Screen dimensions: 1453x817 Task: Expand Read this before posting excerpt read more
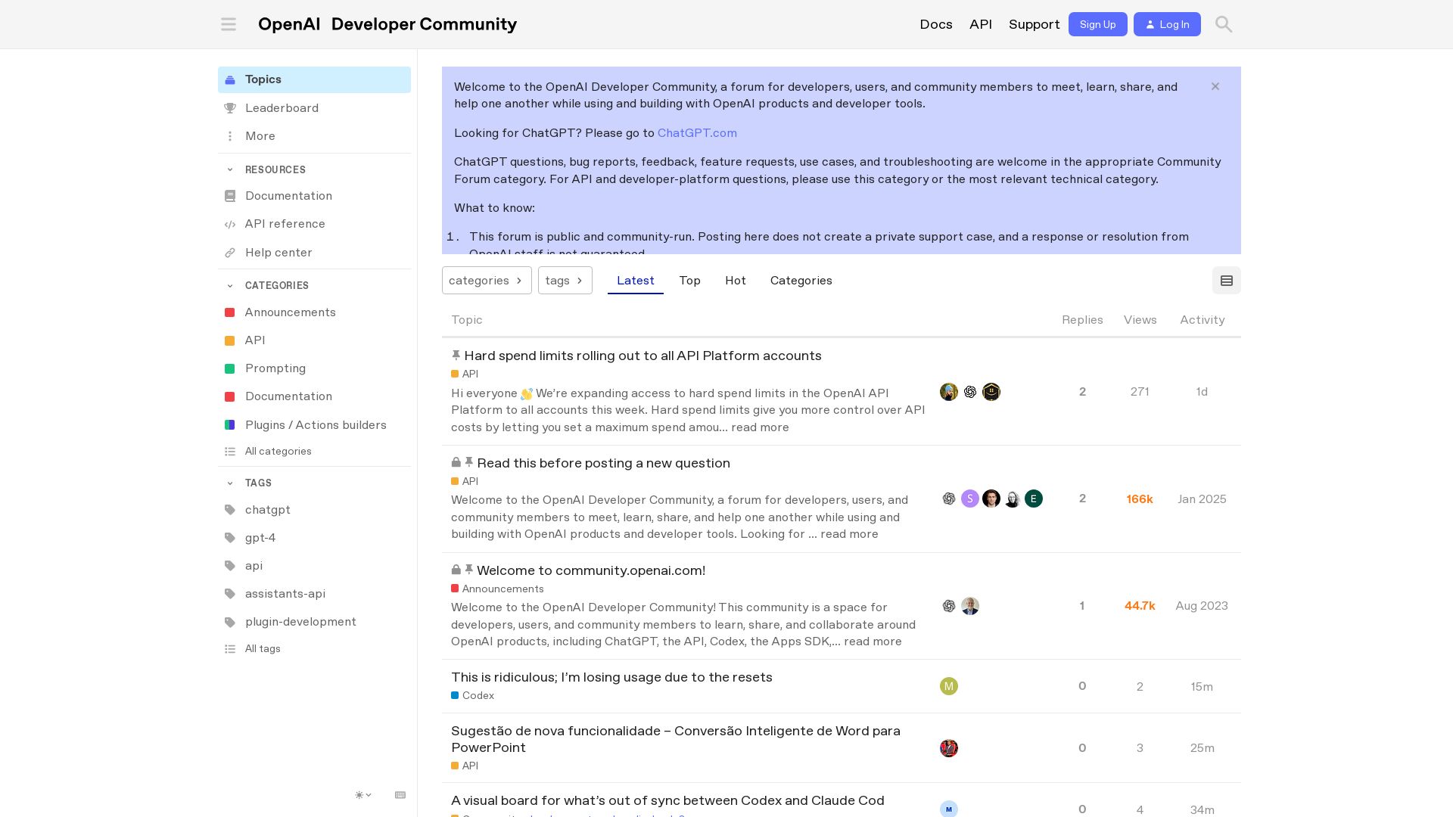[849, 534]
